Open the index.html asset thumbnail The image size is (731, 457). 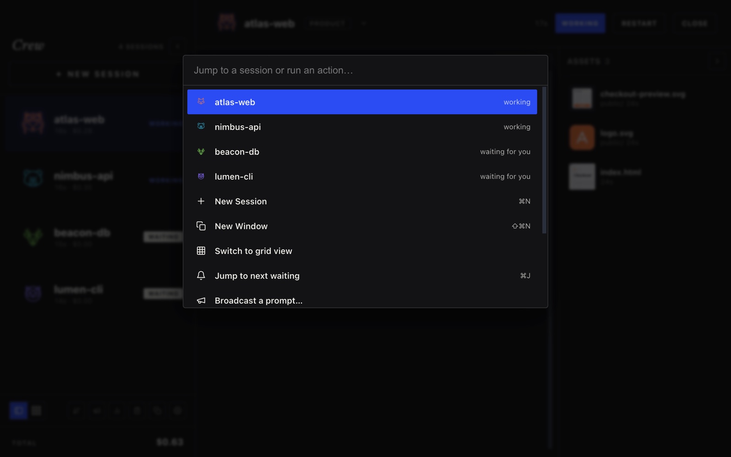(582, 176)
